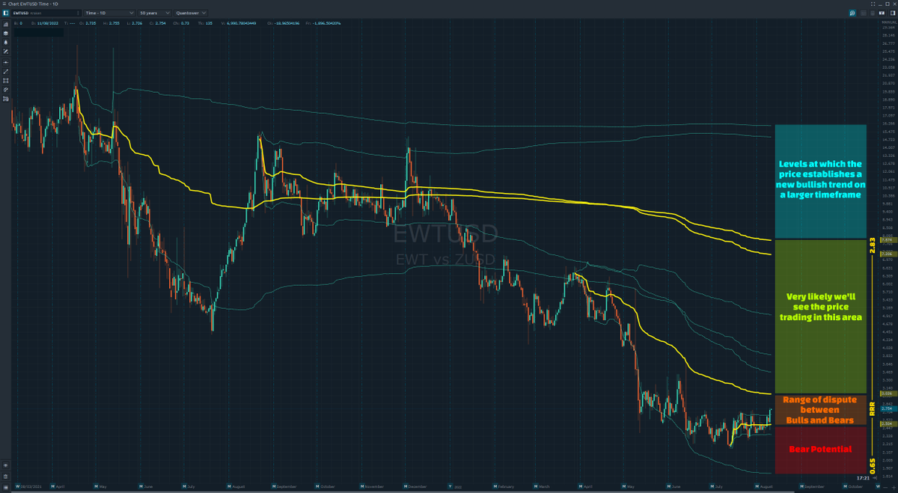Open the 50 years history dropdown

(x=154, y=13)
